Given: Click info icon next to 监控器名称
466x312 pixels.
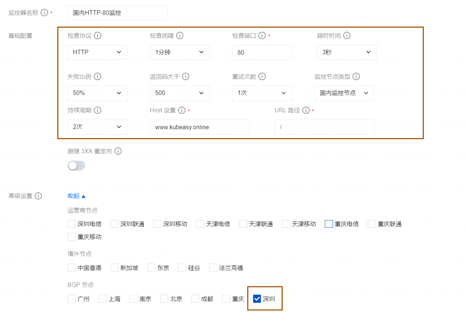Looking at the screenshot, I should tap(44, 13).
